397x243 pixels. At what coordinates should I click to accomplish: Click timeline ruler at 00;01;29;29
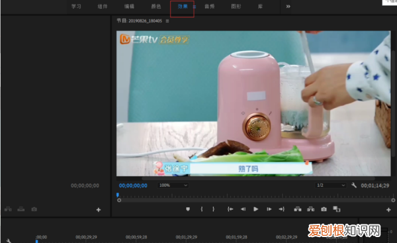[187, 237]
